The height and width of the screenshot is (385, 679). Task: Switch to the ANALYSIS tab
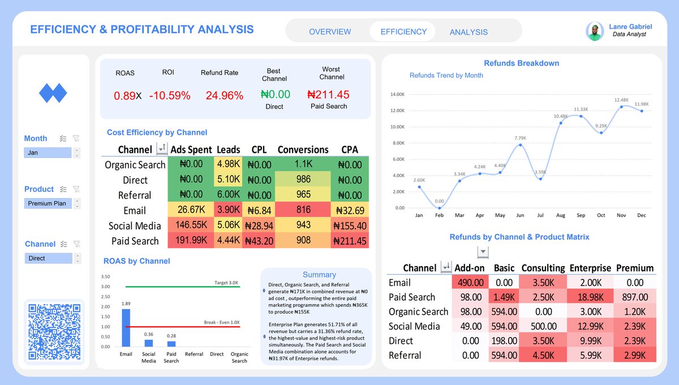coord(469,32)
